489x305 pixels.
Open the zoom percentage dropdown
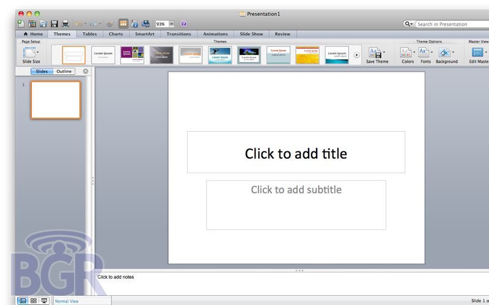[172, 24]
